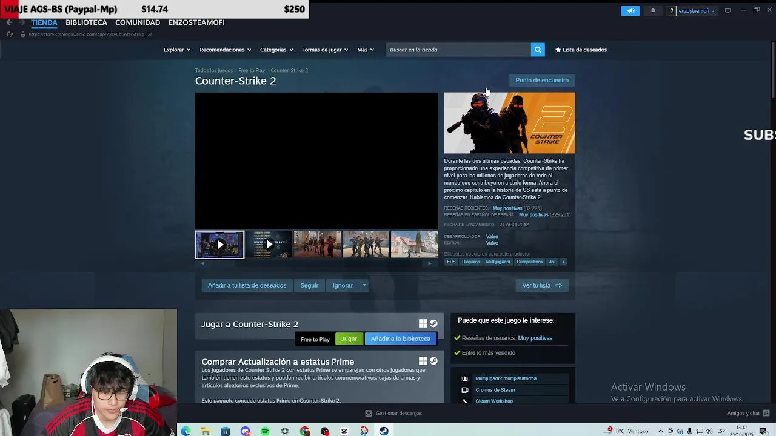Open the dropdown arrow next to Ignorar
The height and width of the screenshot is (436, 776).
[364, 285]
